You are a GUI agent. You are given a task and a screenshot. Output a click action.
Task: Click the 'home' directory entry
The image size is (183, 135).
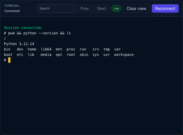[x=32, y=49]
